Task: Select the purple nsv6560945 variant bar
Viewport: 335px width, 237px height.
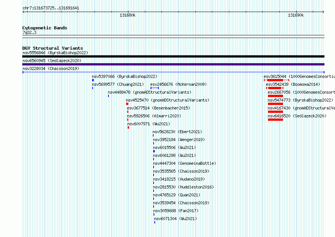Action: (173, 64)
